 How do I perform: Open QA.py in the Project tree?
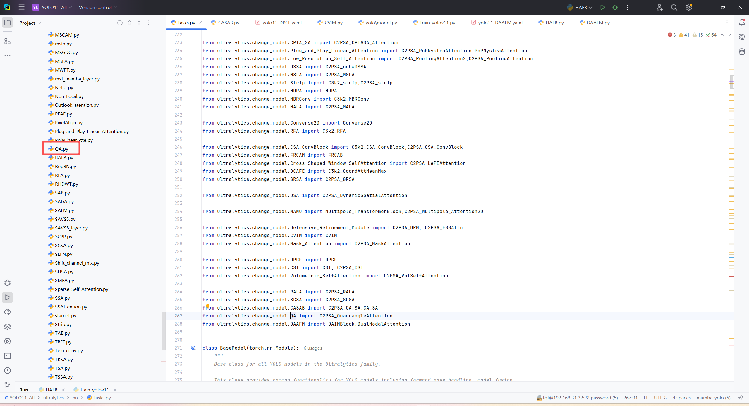pos(61,149)
